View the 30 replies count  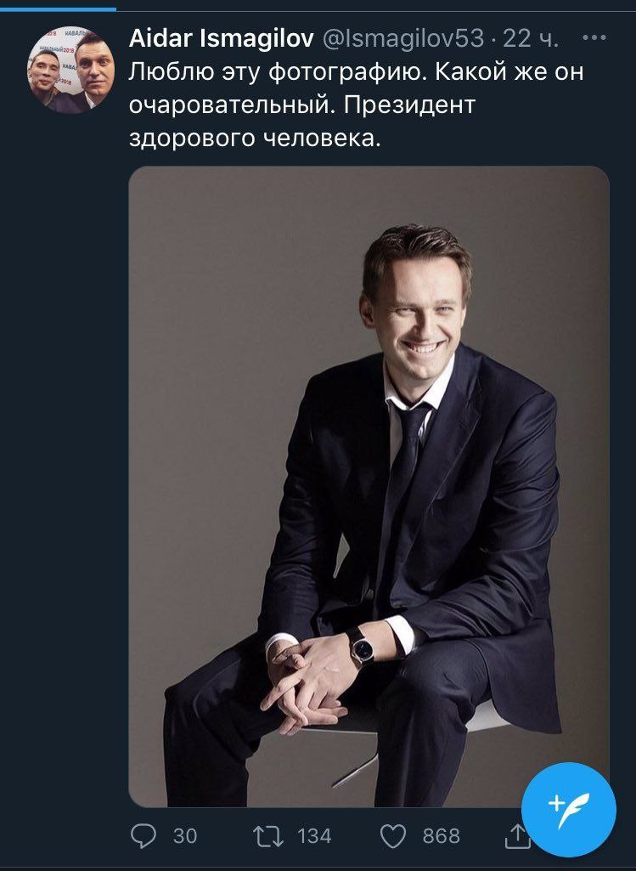tap(185, 835)
